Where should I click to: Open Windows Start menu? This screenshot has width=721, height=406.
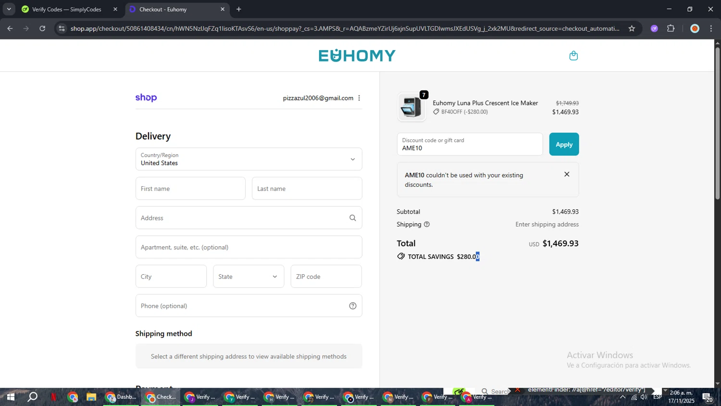(x=11, y=397)
